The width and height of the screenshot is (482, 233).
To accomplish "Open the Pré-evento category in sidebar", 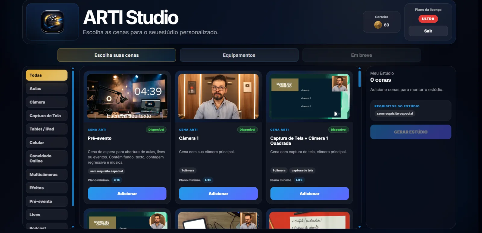I will click(x=47, y=201).
